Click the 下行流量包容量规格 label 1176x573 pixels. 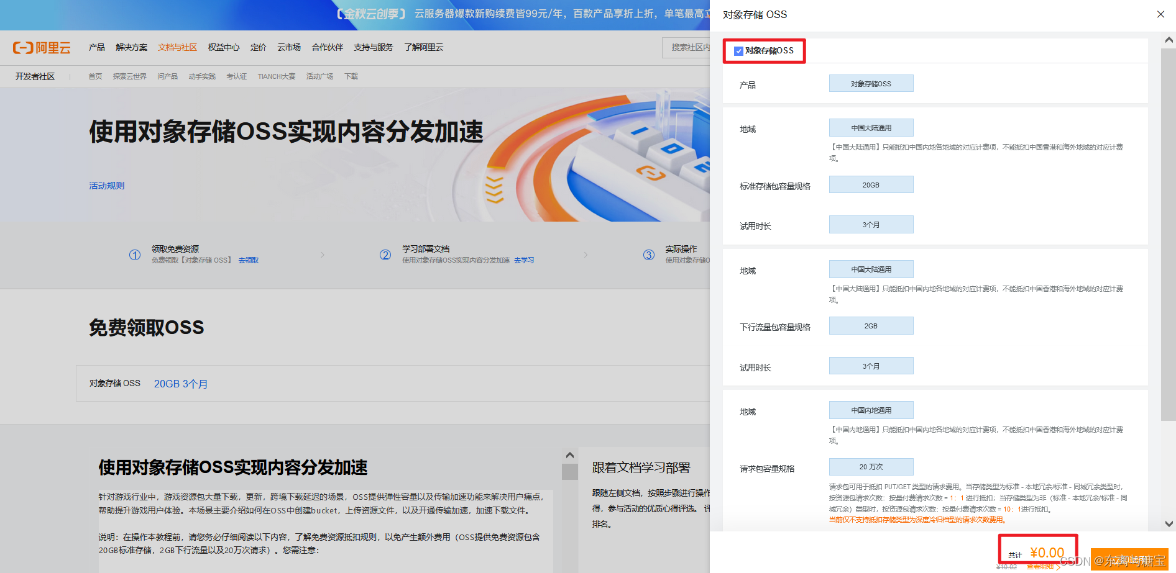click(x=775, y=327)
